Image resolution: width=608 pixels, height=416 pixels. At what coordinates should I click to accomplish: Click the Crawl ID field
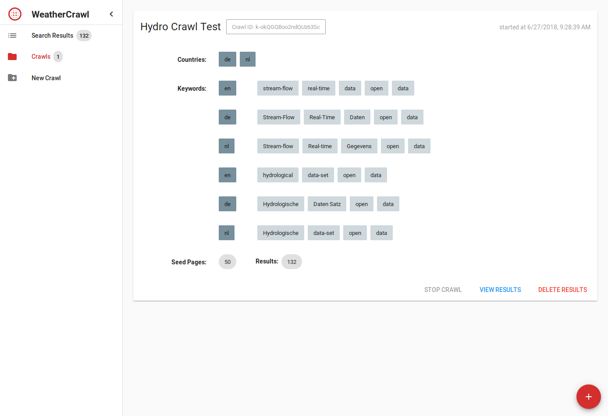276,27
